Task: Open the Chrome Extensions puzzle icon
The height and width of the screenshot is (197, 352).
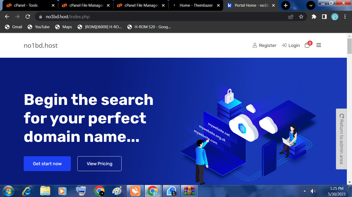Action: point(314,17)
